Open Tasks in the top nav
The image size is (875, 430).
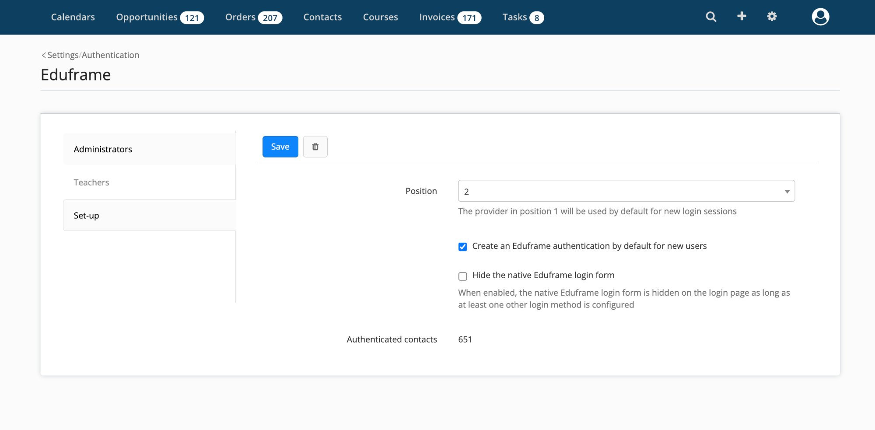click(514, 17)
